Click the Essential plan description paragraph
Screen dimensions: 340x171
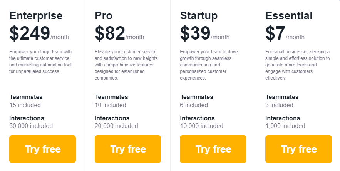(x=298, y=65)
